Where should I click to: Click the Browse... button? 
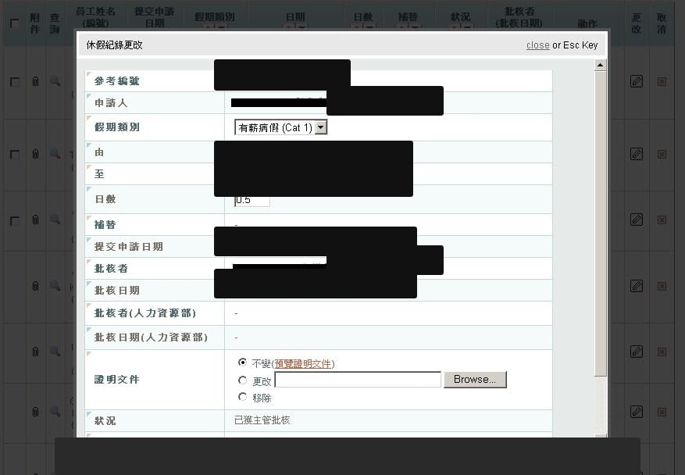coord(475,380)
